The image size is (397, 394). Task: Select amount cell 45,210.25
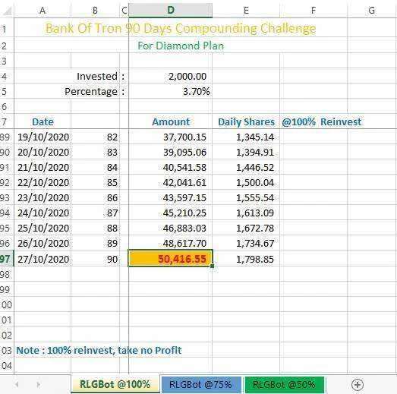click(170, 213)
